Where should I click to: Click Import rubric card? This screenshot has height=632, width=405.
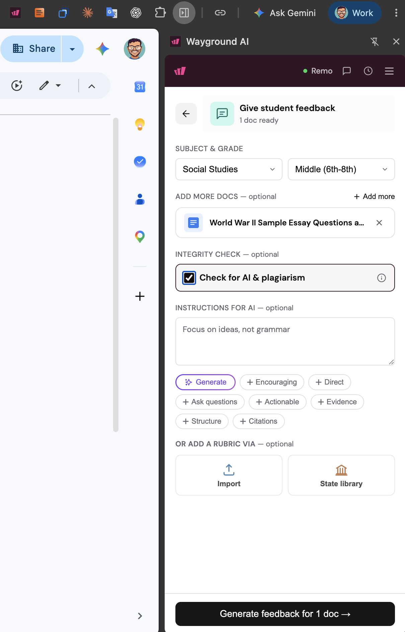(229, 475)
